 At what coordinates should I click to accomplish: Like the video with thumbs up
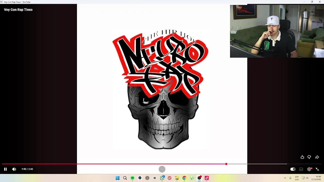click(x=302, y=157)
